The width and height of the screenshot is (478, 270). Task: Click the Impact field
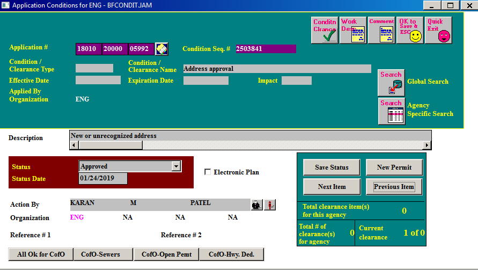296,81
